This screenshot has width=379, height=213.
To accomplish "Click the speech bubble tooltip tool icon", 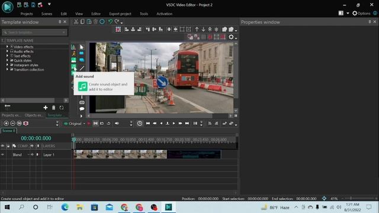I will (82, 109).
